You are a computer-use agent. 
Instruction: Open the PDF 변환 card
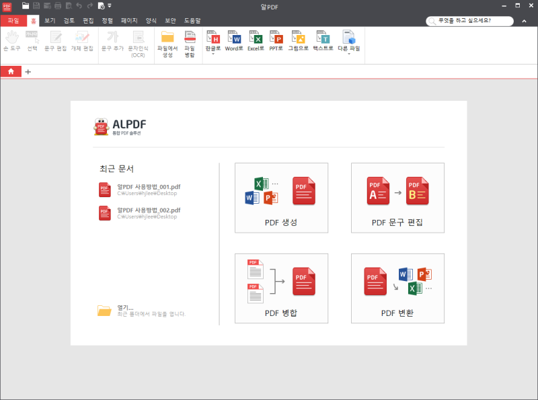(397, 288)
